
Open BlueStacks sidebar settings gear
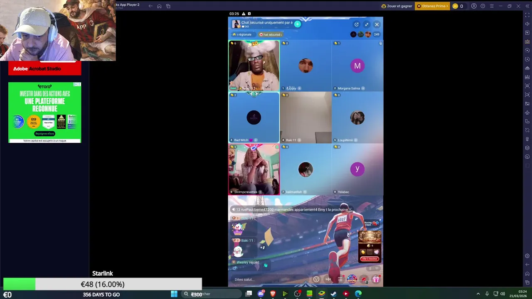(x=527, y=256)
